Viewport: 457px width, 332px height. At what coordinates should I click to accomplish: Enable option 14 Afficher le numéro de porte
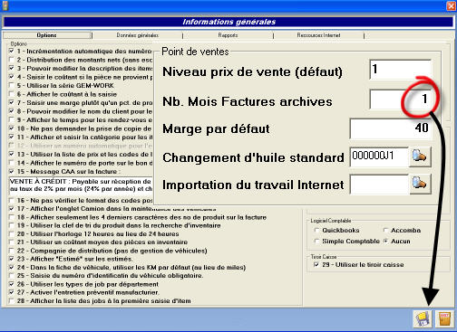pyautogui.click(x=12, y=163)
